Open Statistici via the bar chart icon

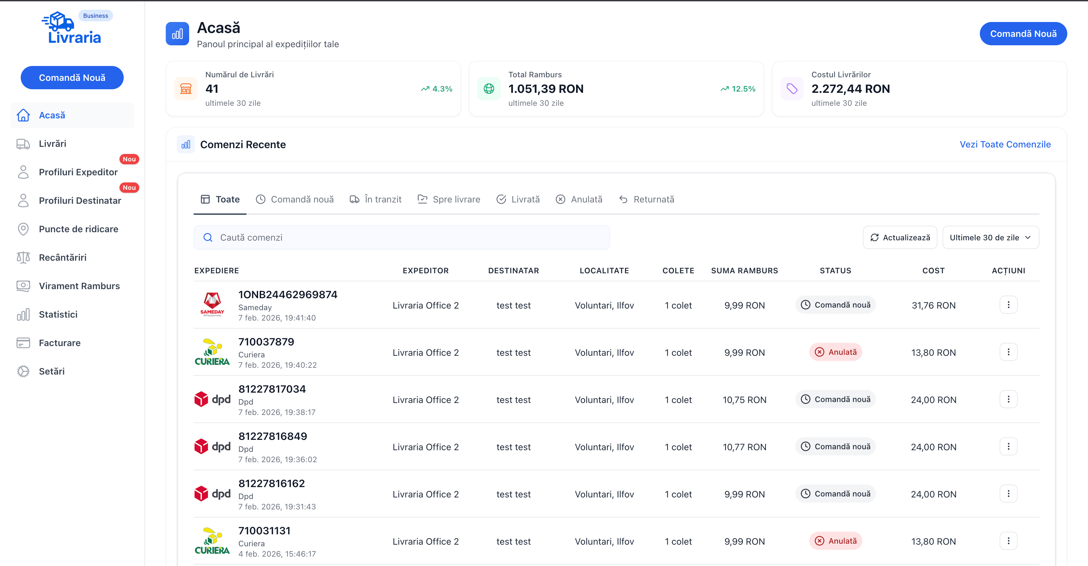click(23, 314)
